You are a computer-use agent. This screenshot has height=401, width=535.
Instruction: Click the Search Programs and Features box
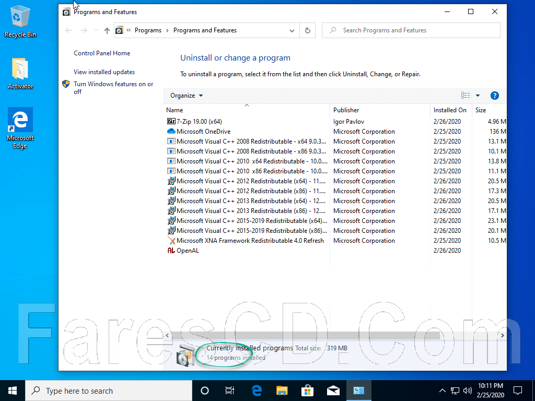411,30
